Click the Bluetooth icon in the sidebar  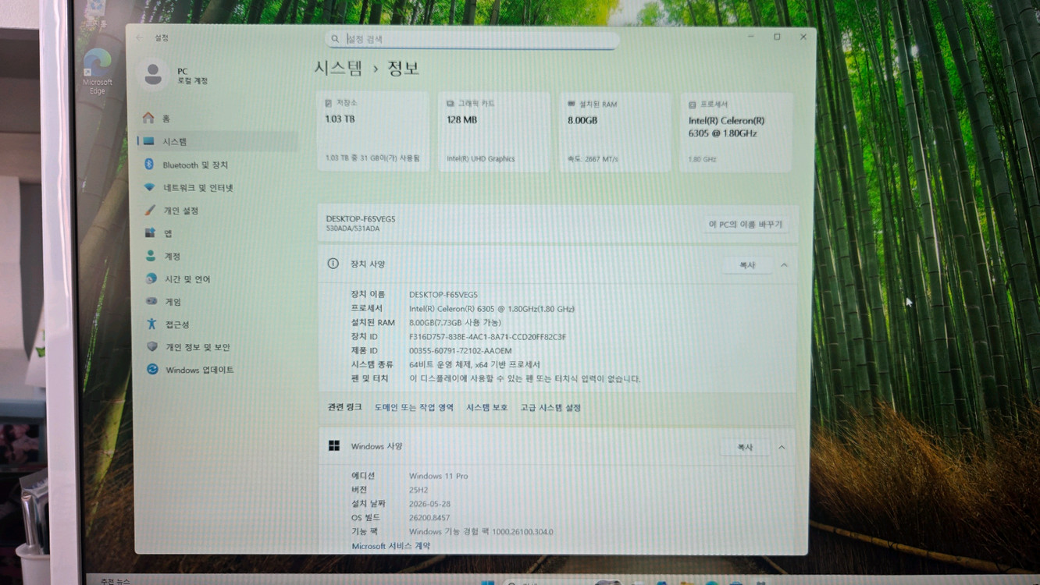click(x=149, y=165)
